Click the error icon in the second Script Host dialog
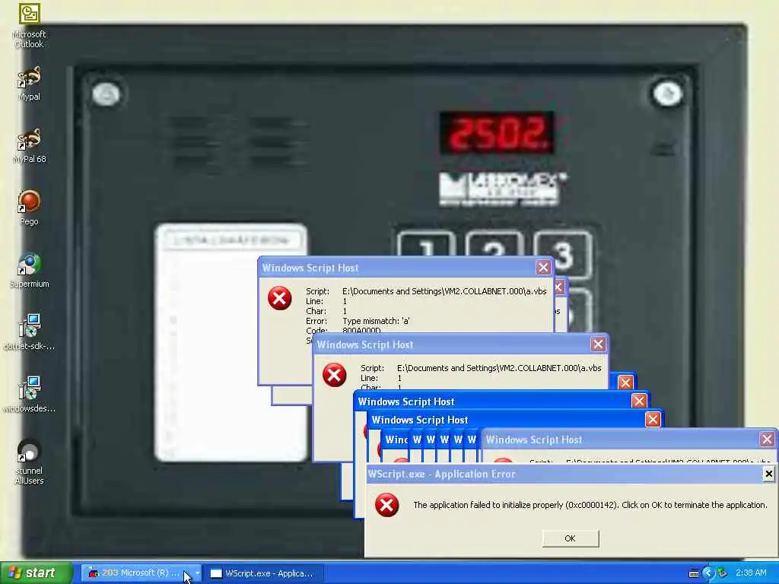The width and height of the screenshot is (779, 584). pyautogui.click(x=335, y=375)
